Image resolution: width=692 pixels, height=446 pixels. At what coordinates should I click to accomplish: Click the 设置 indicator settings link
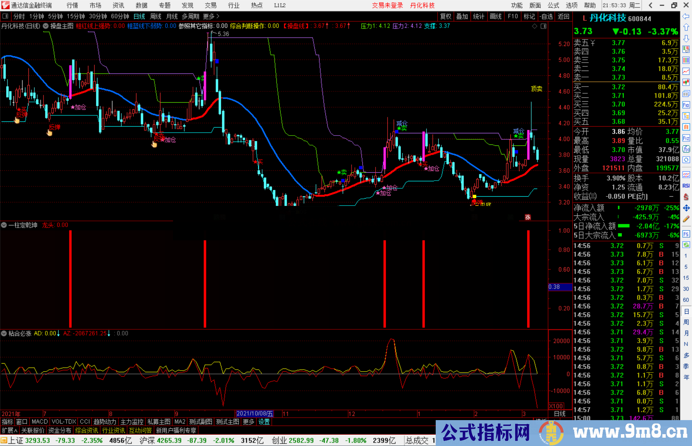pyautogui.click(x=264, y=422)
